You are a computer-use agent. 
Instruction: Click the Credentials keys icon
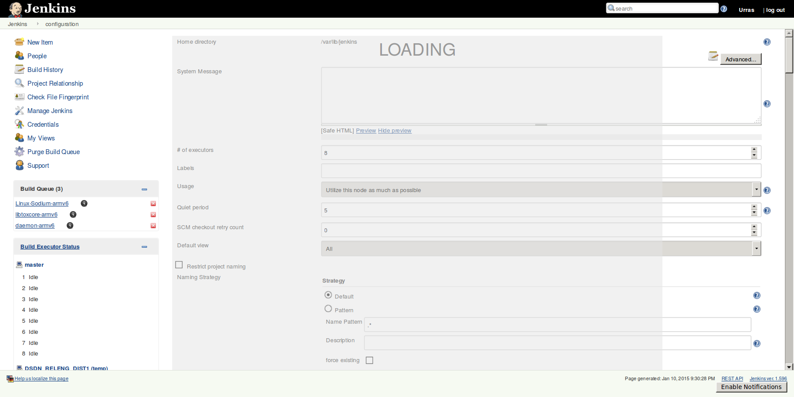19,124
